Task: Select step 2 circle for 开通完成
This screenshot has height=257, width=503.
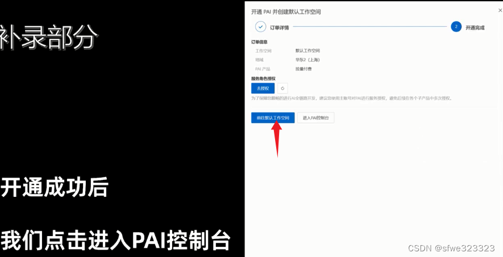Action: (x=456, y=27)
